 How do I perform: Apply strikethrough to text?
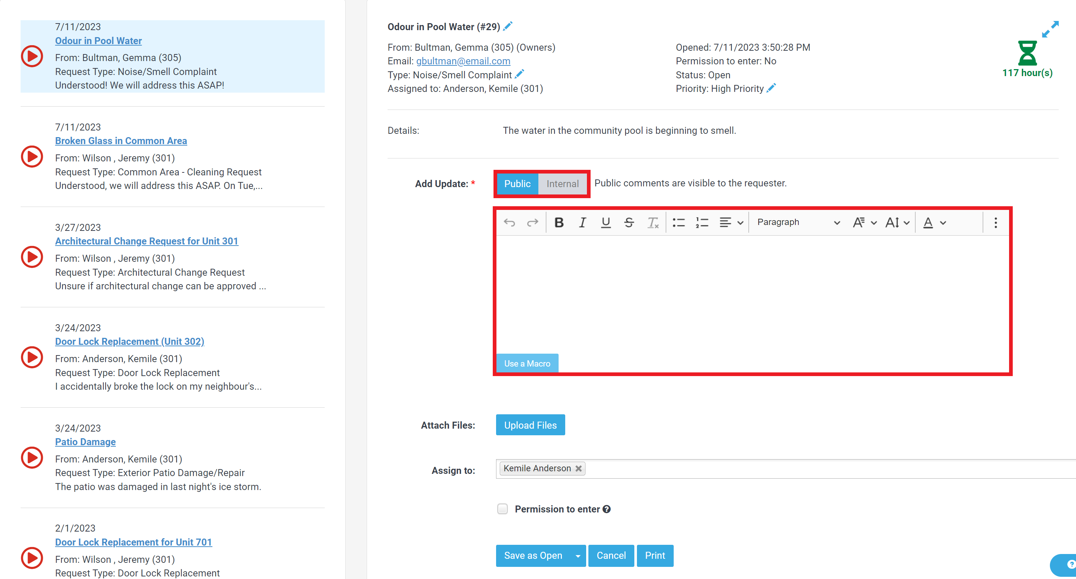pos(629,222)
